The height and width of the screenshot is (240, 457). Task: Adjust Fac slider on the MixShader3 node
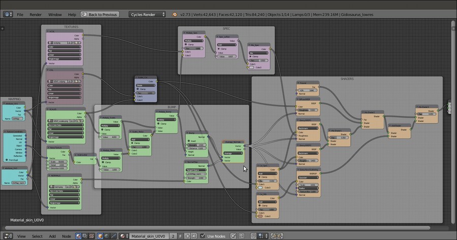(x=427, y=114)
